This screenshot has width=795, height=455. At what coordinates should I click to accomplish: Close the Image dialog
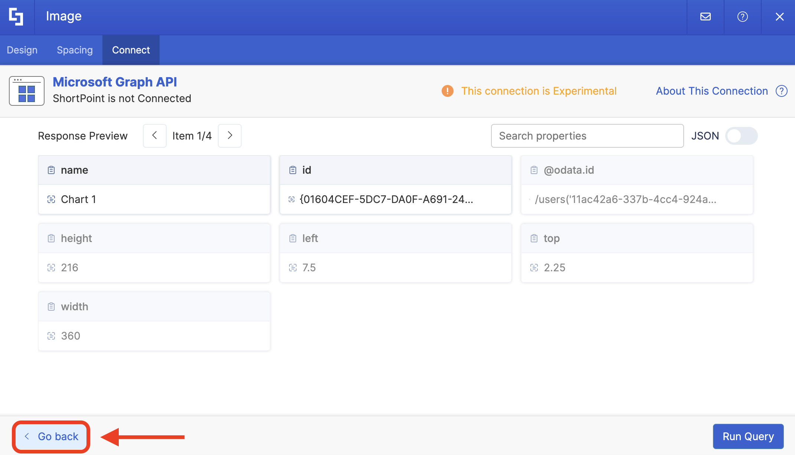(x=779, y=17)
